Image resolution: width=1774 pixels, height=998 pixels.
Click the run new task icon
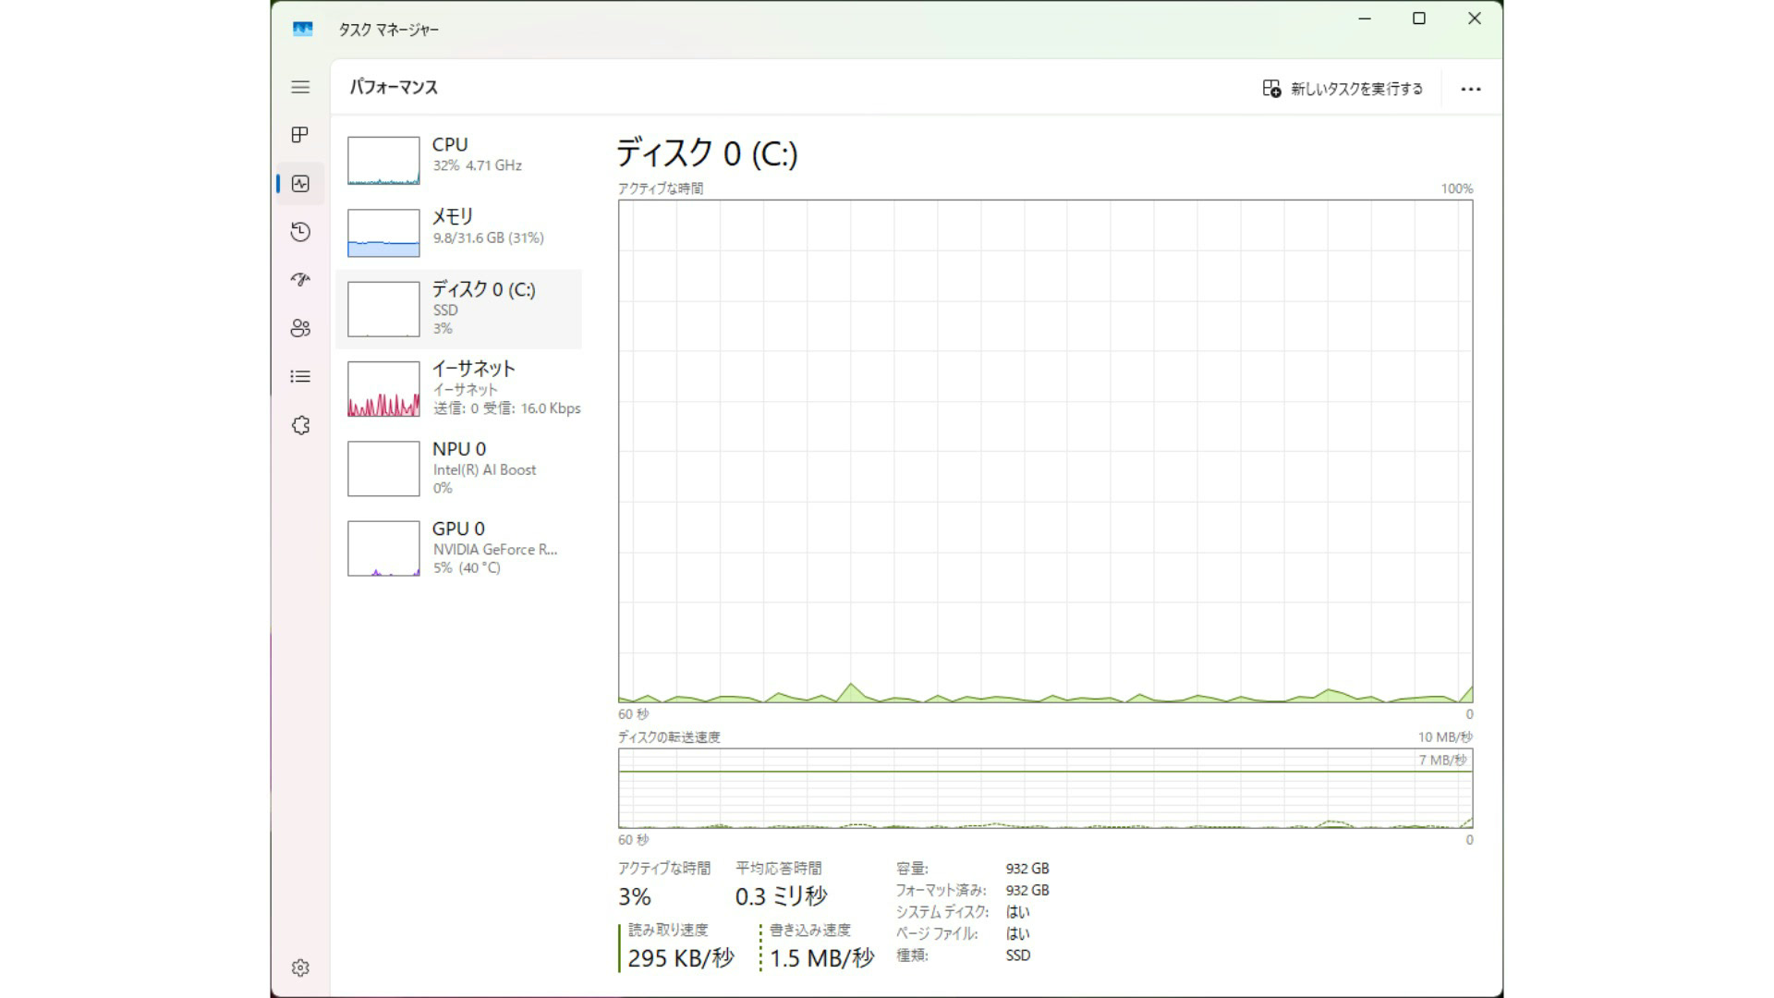tap(1271, 89)
